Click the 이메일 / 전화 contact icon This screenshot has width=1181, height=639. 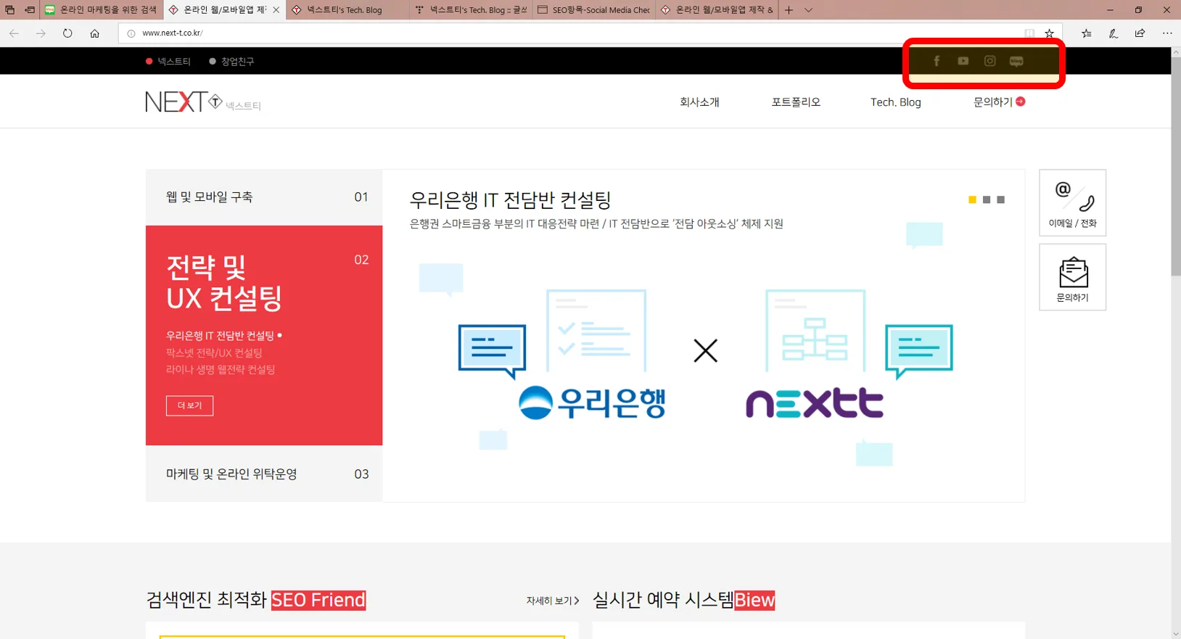[x=1072, y=202]
